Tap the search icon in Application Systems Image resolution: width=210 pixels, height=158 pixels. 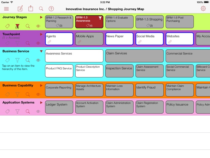tap(28, 111)
